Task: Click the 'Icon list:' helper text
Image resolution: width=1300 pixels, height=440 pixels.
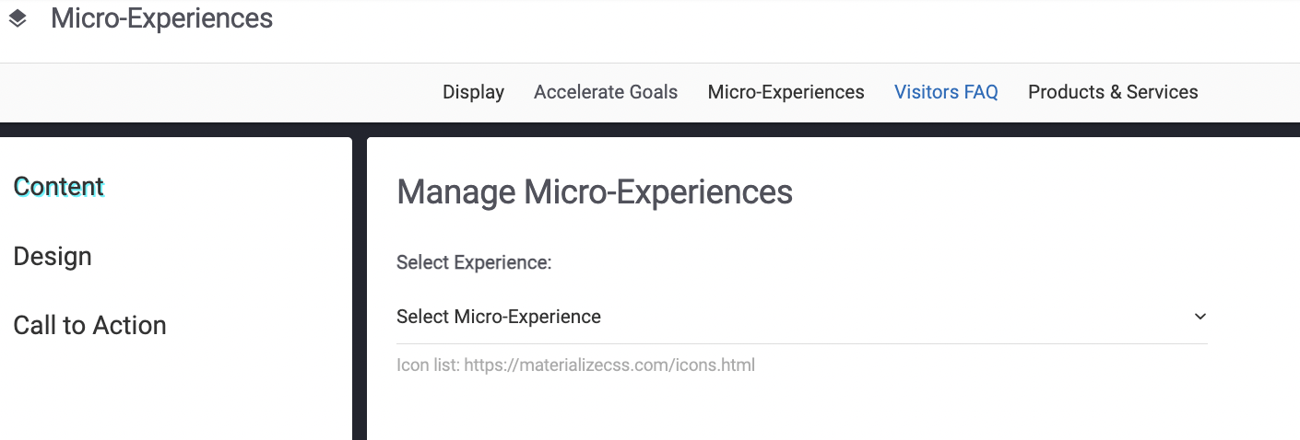Action: coord(428,365)
